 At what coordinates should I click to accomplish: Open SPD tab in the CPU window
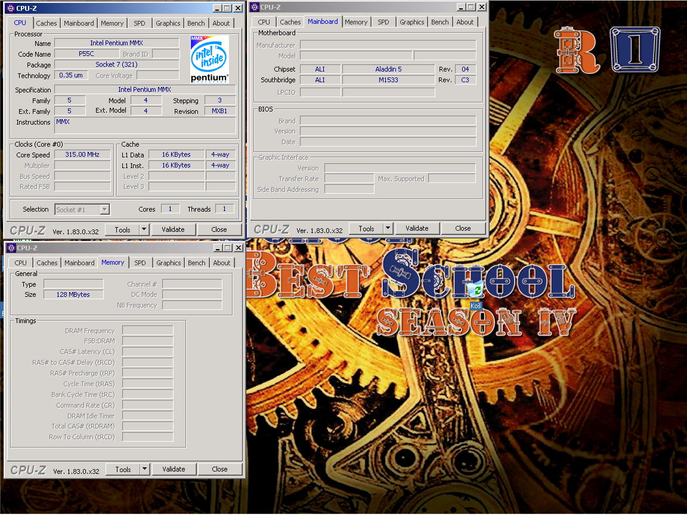(x=140, y=23)
